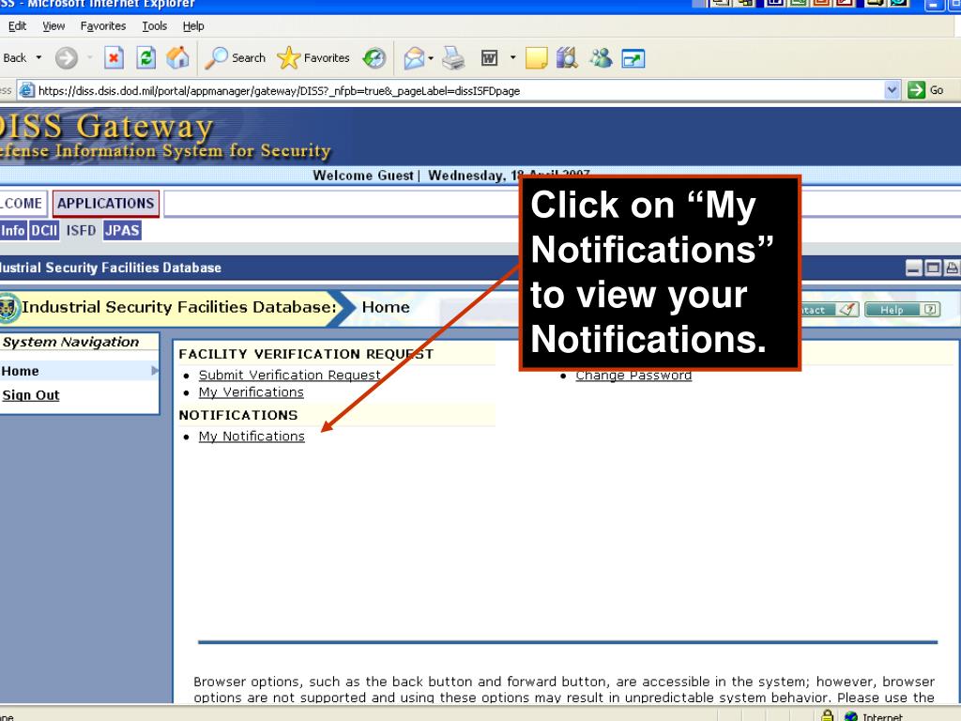The width and height of the screenshot is (961, 721).
Task: Click the Change Password link
Action: pos(633,376)
